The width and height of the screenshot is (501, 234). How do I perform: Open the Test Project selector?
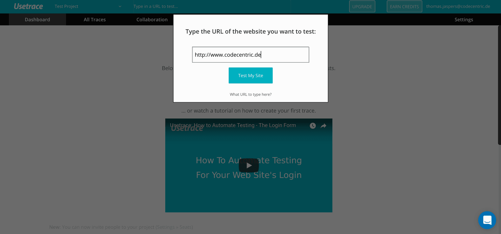point(88,7)
